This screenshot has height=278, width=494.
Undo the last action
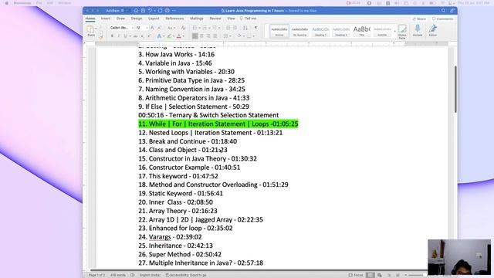[x=150, y=11]
